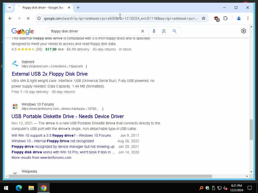Open File Explorer from taskbar

[x=31, y=188]
